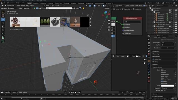The image size is (178, 100).
Task: Enable the Texture Space checkbox
Action: [162, 79]
